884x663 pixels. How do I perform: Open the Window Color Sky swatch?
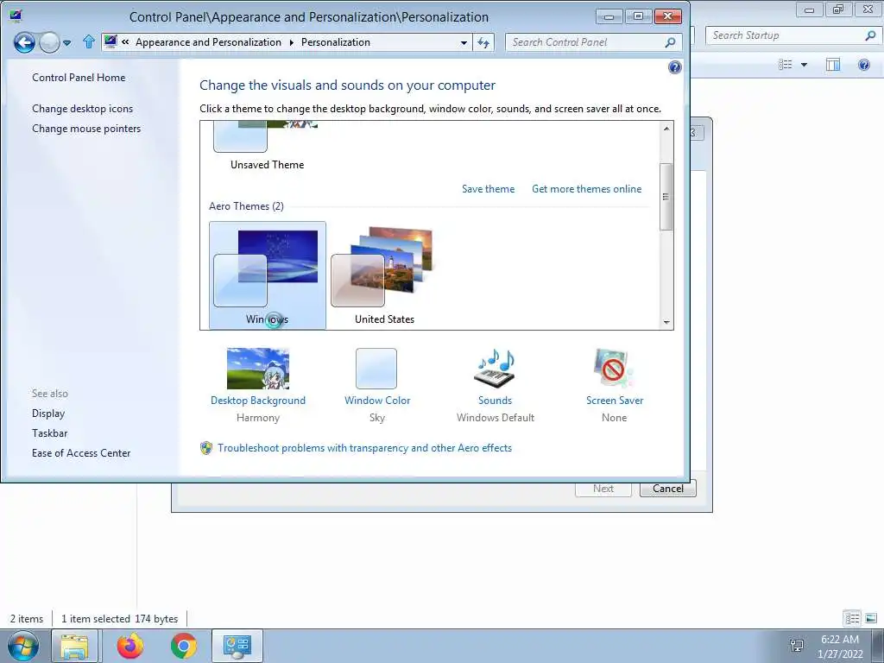[x=376, y=369]
